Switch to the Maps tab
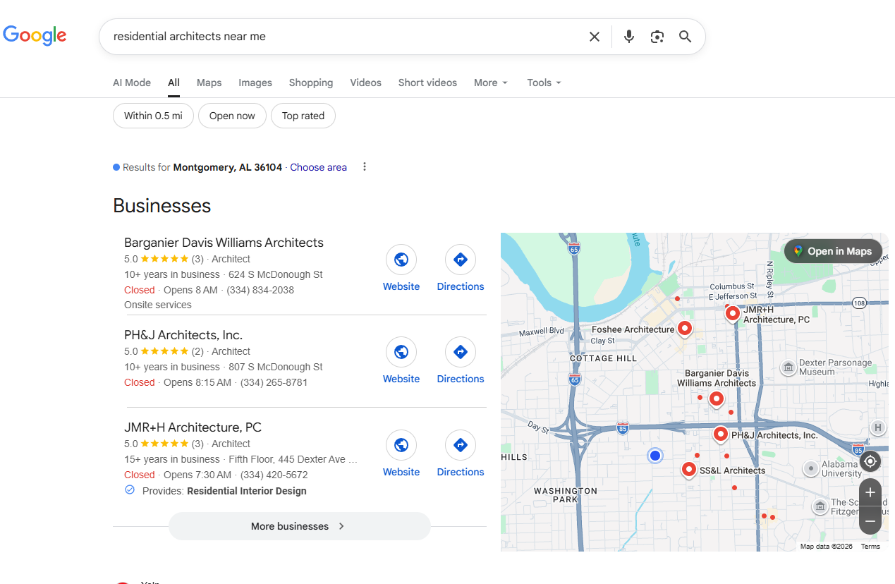The height and width of the screenshot is (584, 895). tap(209, 83)
